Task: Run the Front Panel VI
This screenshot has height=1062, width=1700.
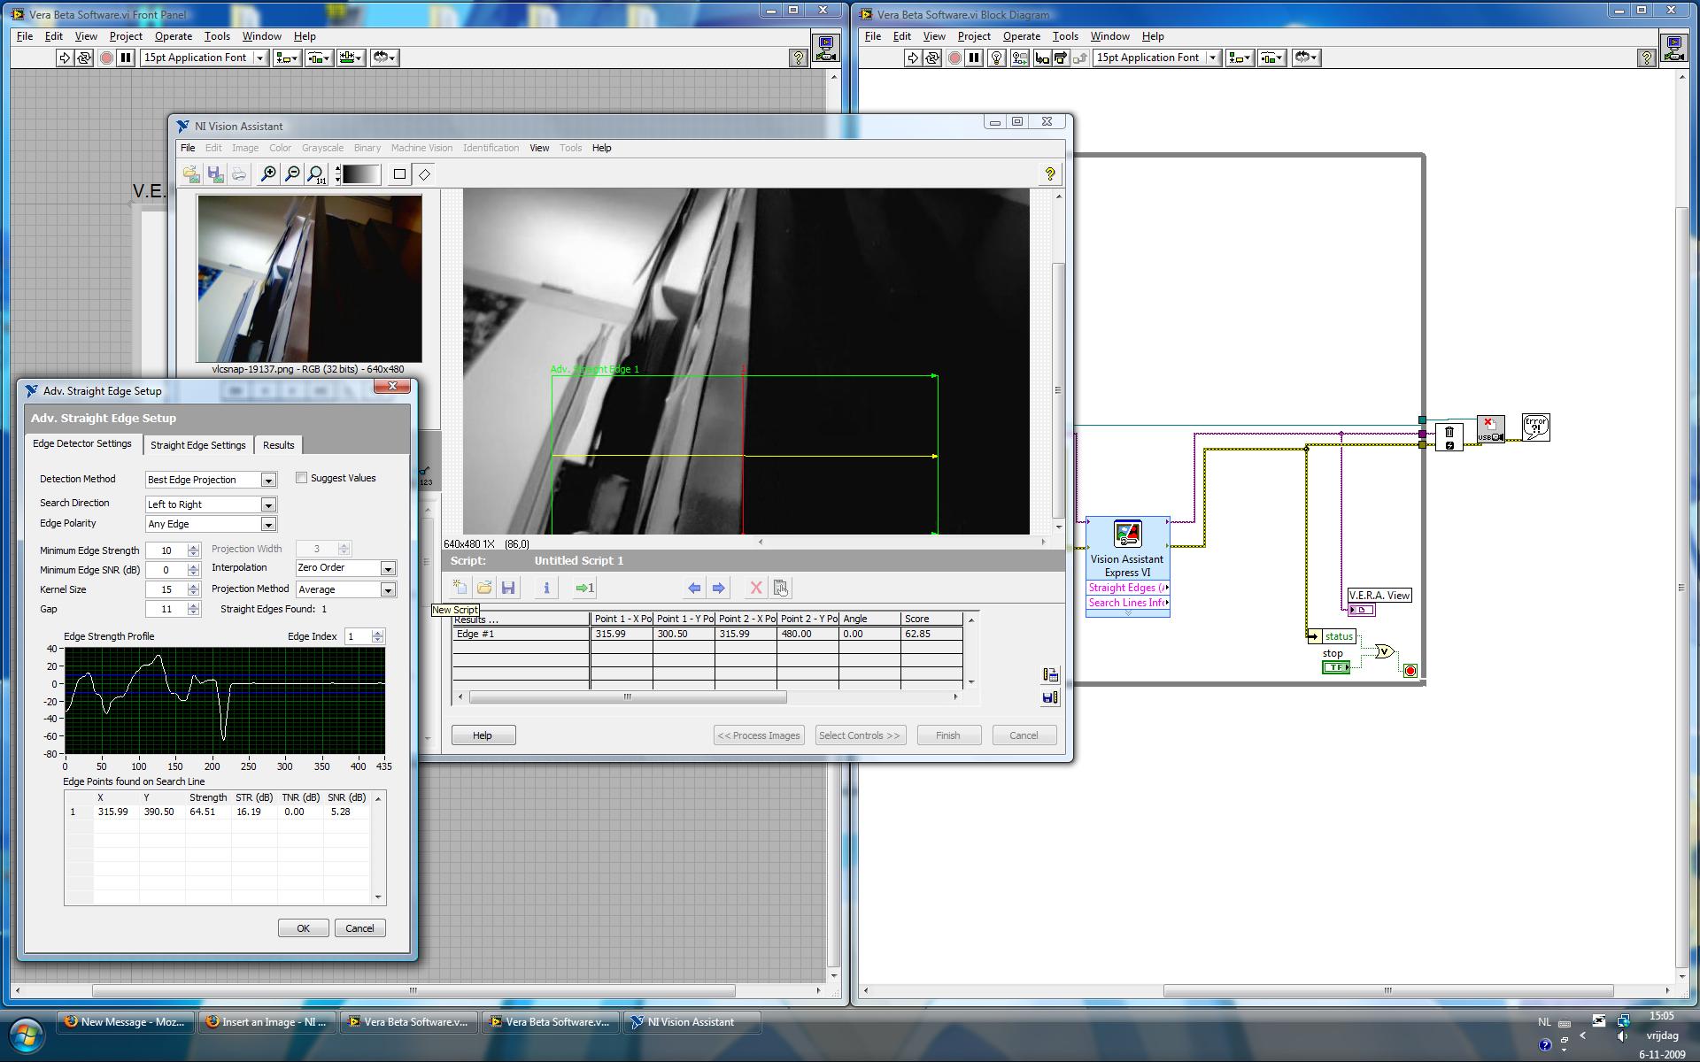Action: (65, 58)
